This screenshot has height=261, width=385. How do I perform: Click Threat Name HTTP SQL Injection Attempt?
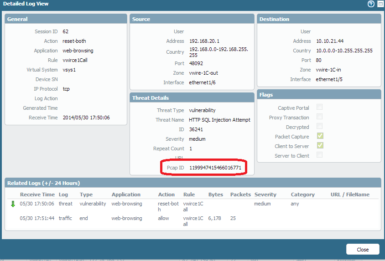click(x=219, y=120)
